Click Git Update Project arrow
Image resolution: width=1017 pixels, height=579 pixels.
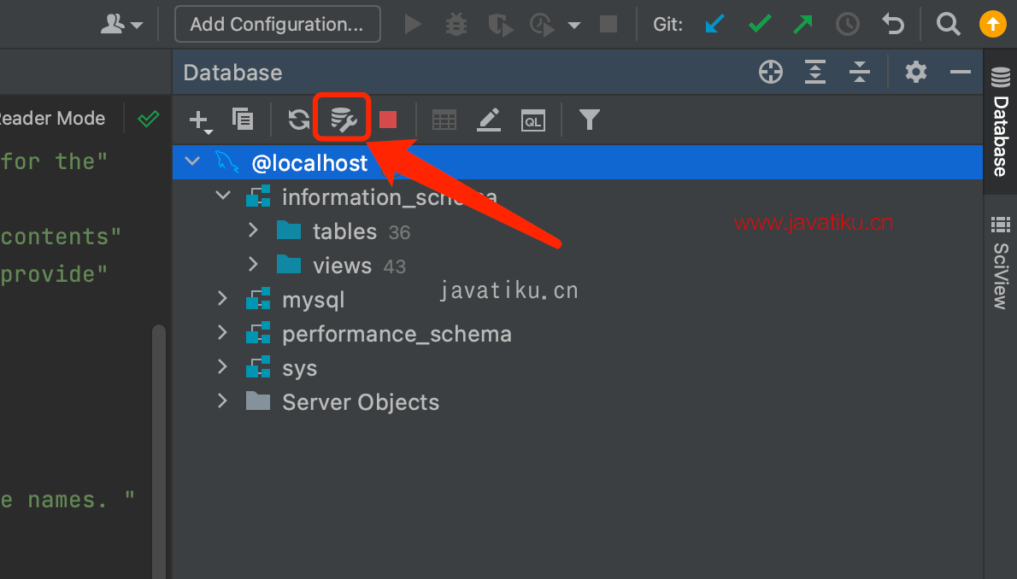tap(714, 25)
